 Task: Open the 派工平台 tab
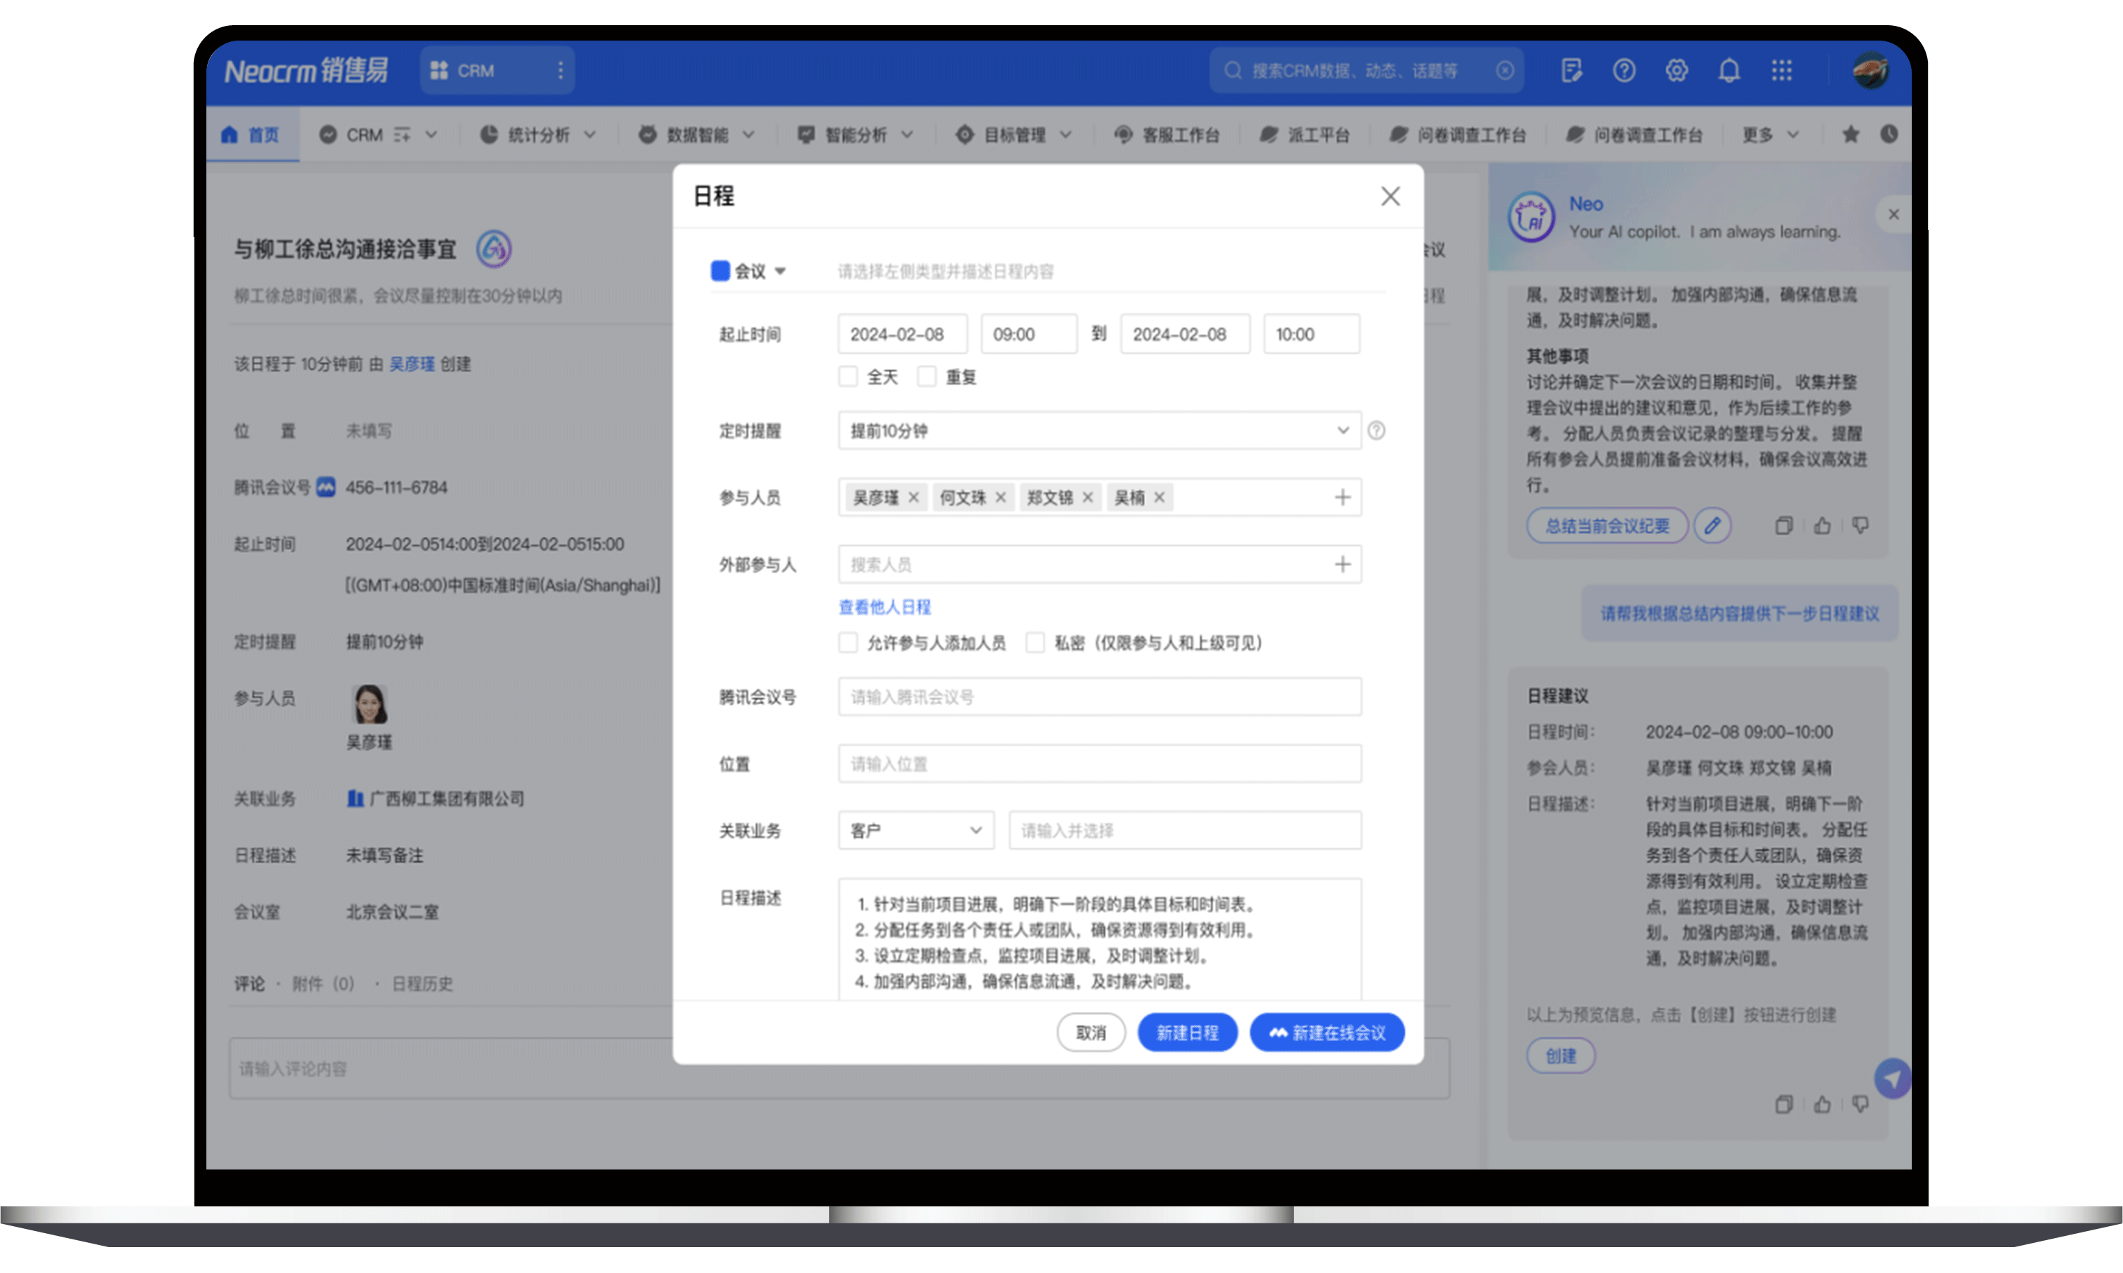click(1305, 135)
